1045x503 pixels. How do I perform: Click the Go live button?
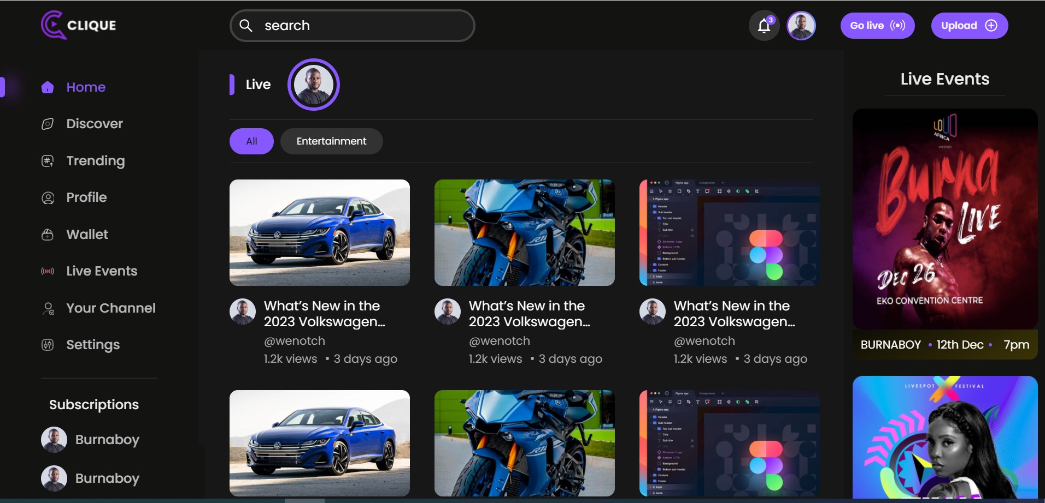pyautogui.click(x=878, y=26)
